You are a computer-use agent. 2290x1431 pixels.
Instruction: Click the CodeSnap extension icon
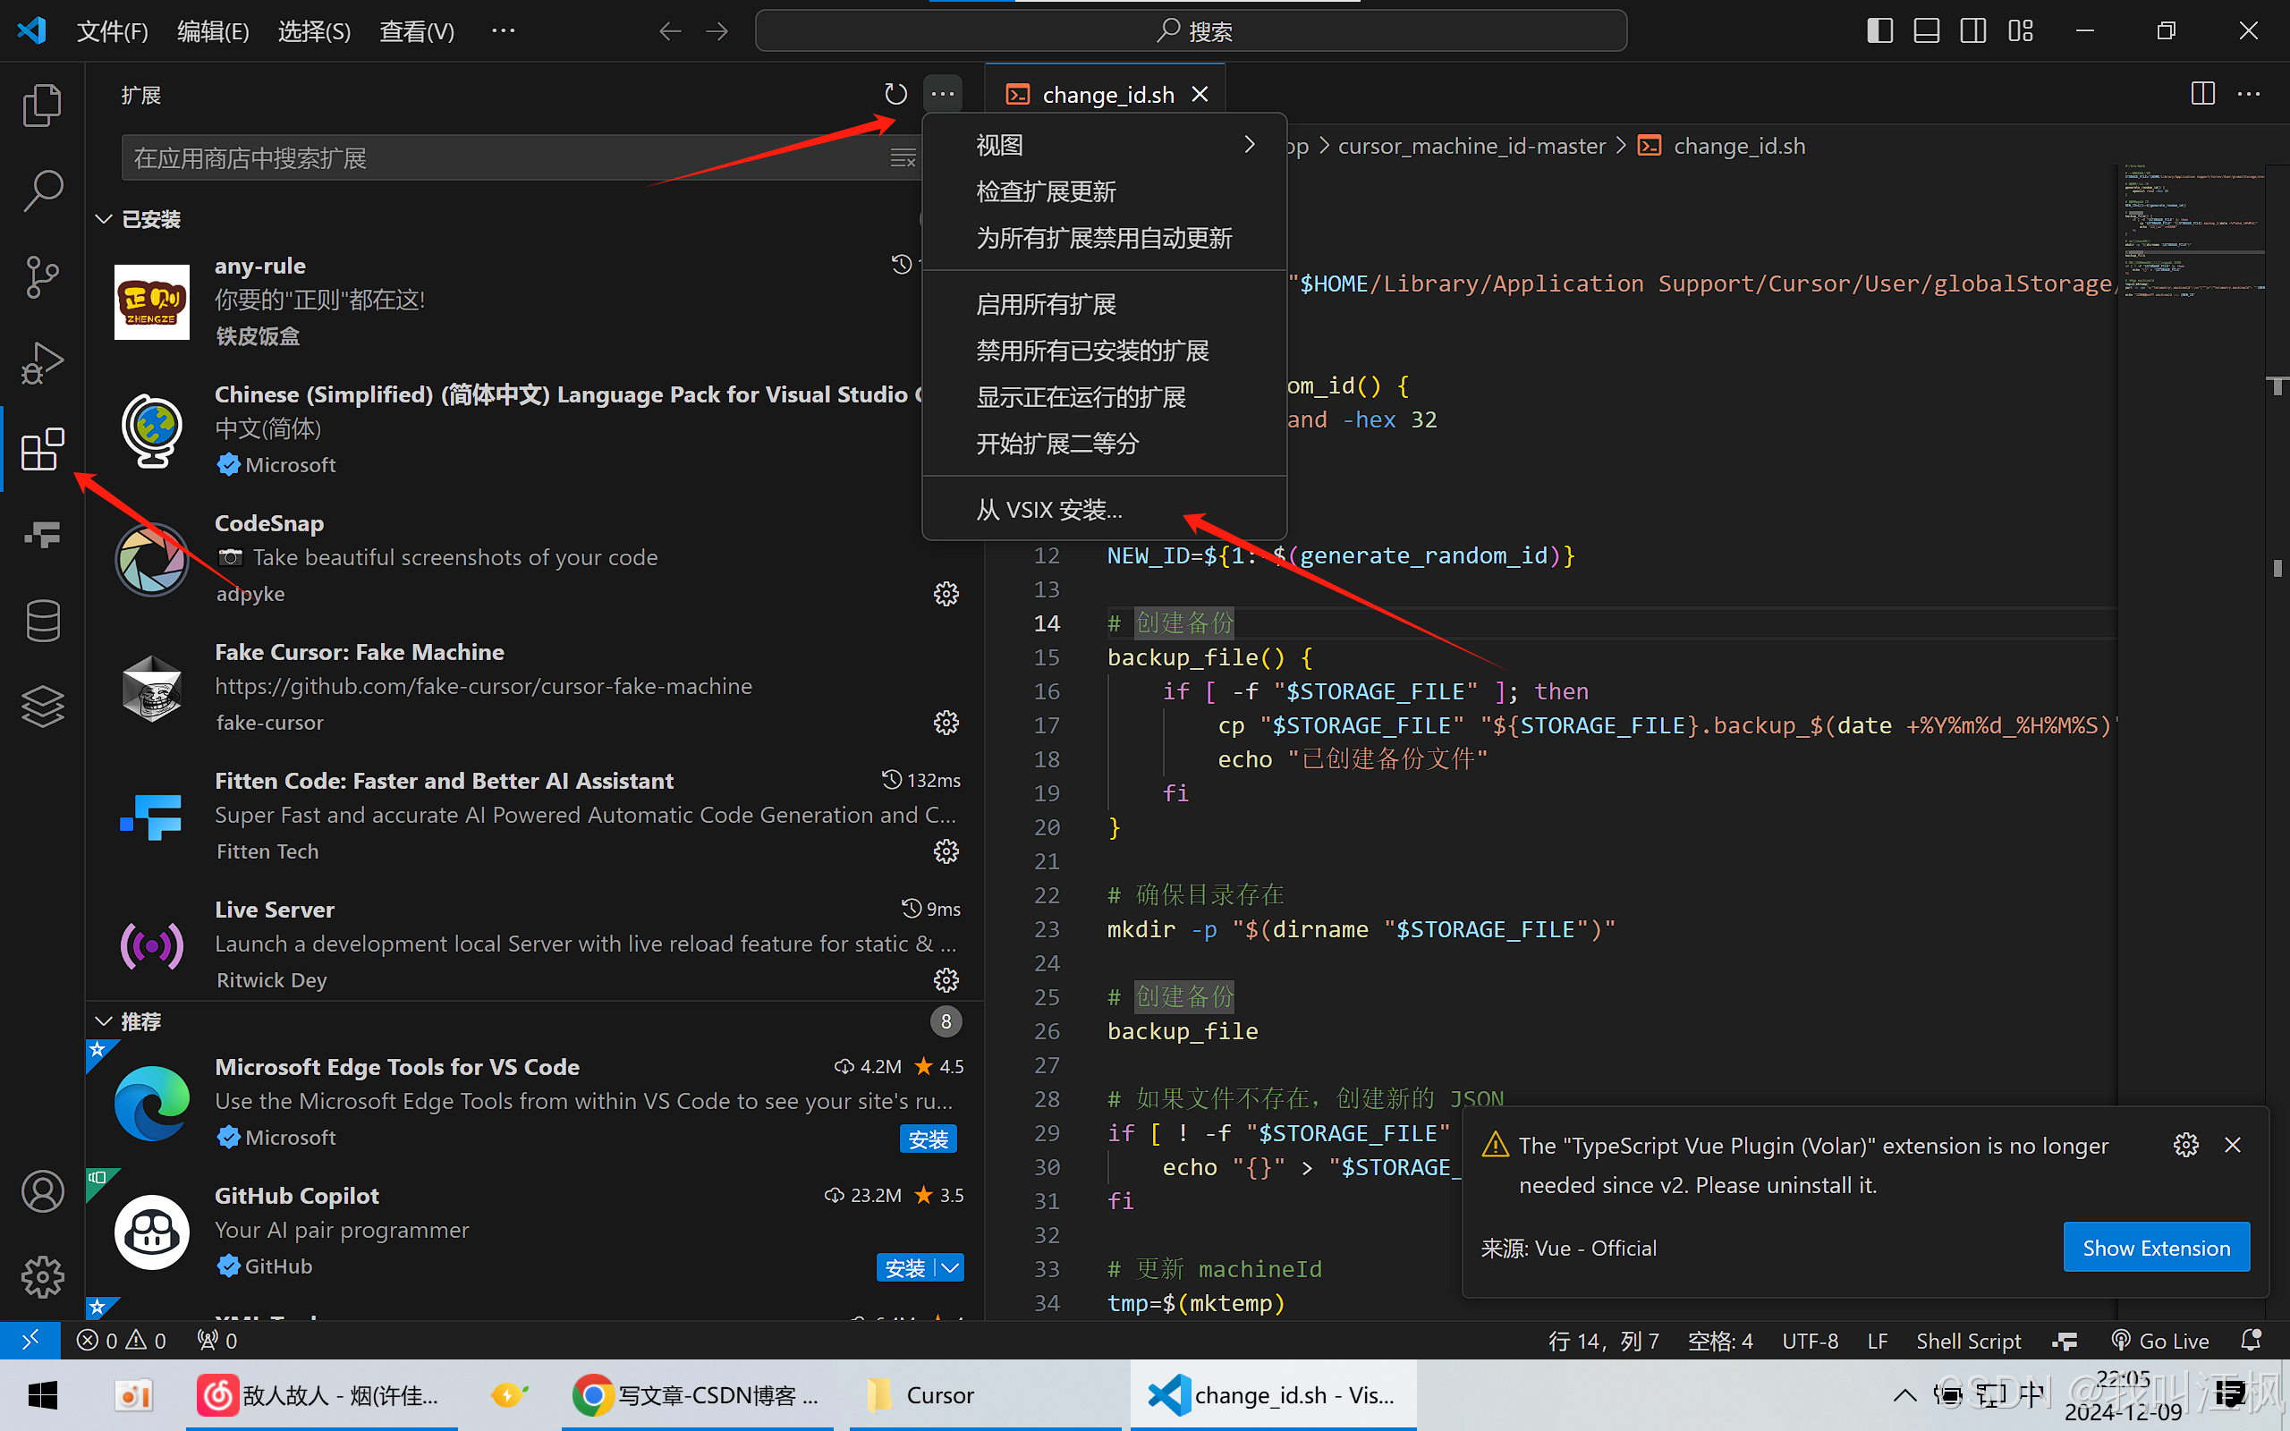(150, 557)
